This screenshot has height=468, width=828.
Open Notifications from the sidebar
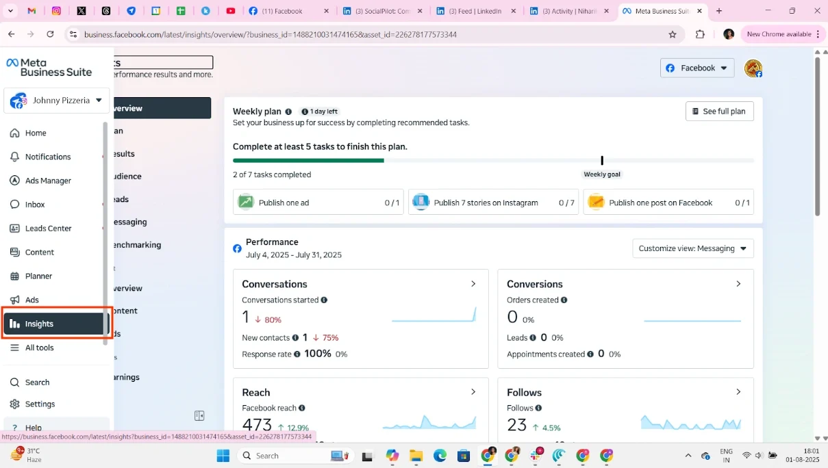tap(47, 156)
